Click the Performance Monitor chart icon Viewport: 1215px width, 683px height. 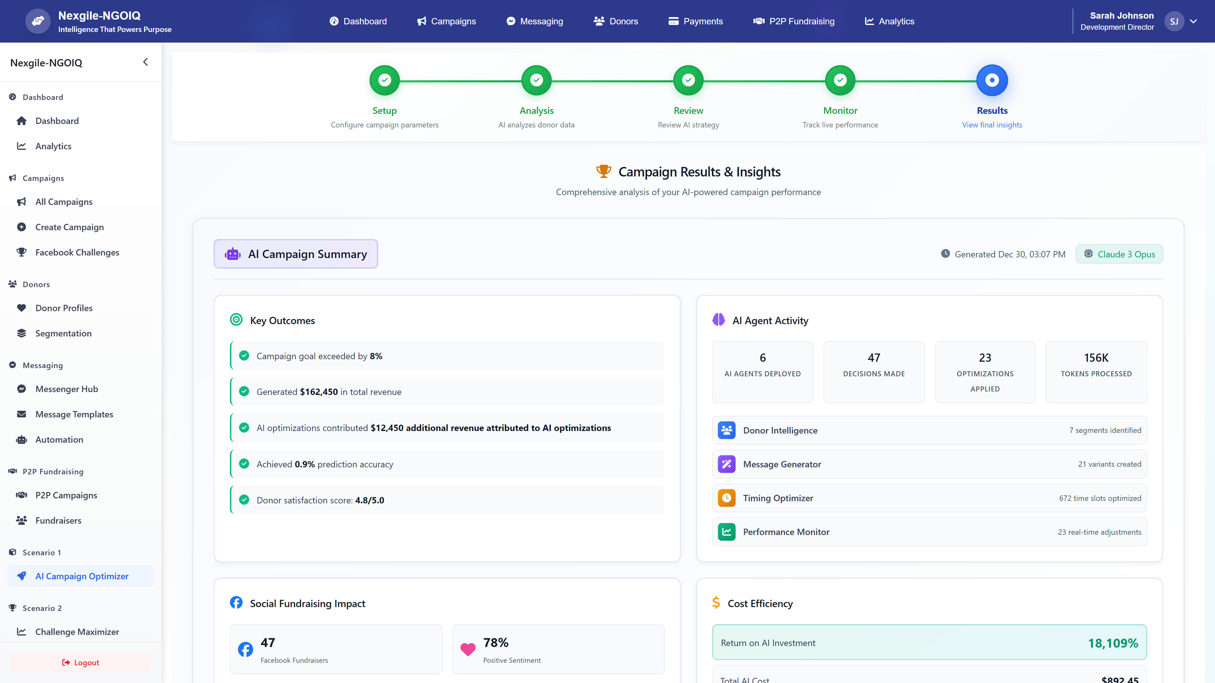(x=727, y=532)
